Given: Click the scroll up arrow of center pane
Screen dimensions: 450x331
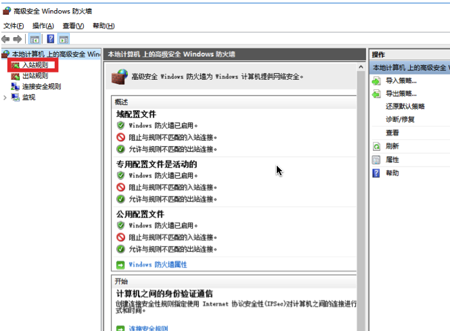Looking at the screenshot, I should click(361, 67).
